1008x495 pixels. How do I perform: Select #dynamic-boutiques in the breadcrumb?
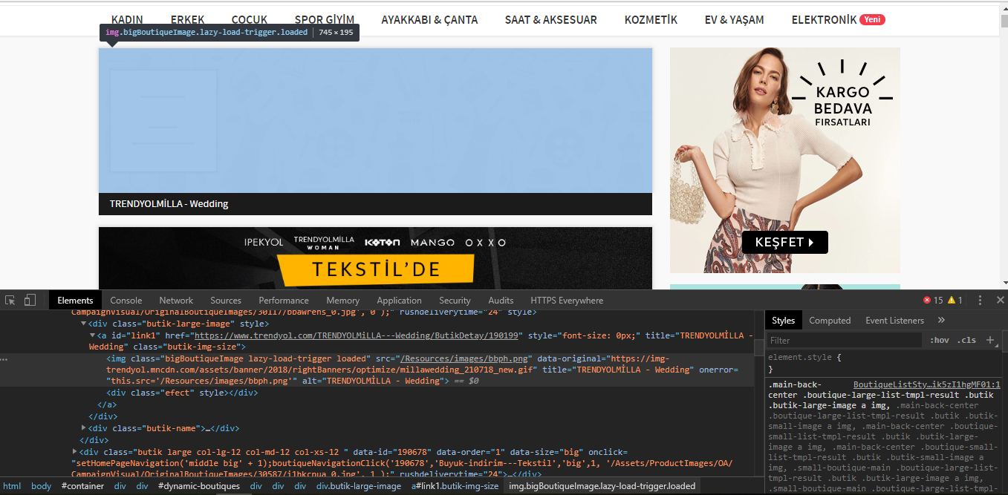click(x=199, y=486)
